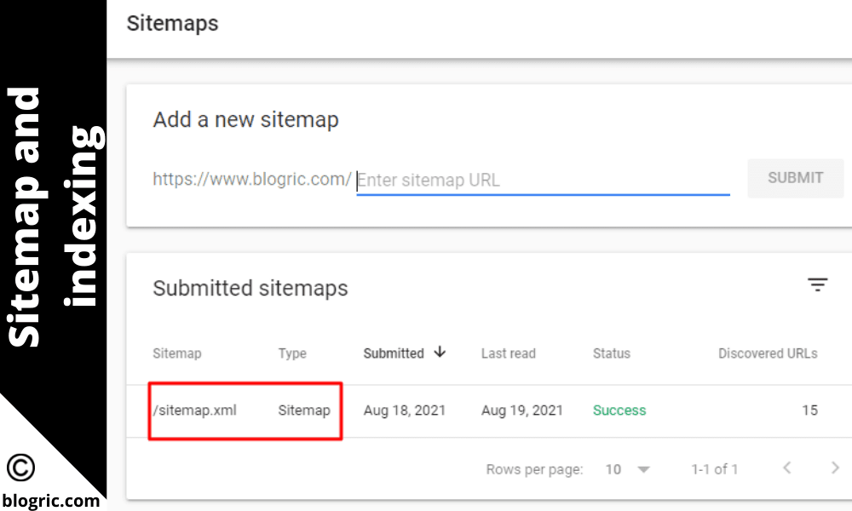Expand the Status column header
Image resolution: width=852 pixels, height=511 pixels.
[612, 353]
